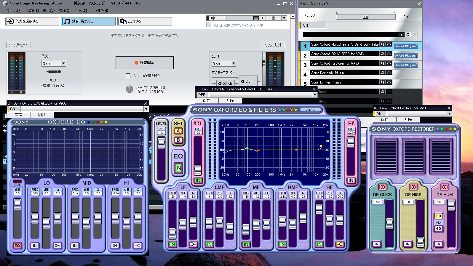Click the DITHER button in Oxford EQ & Filters

(x=311, y=110)
